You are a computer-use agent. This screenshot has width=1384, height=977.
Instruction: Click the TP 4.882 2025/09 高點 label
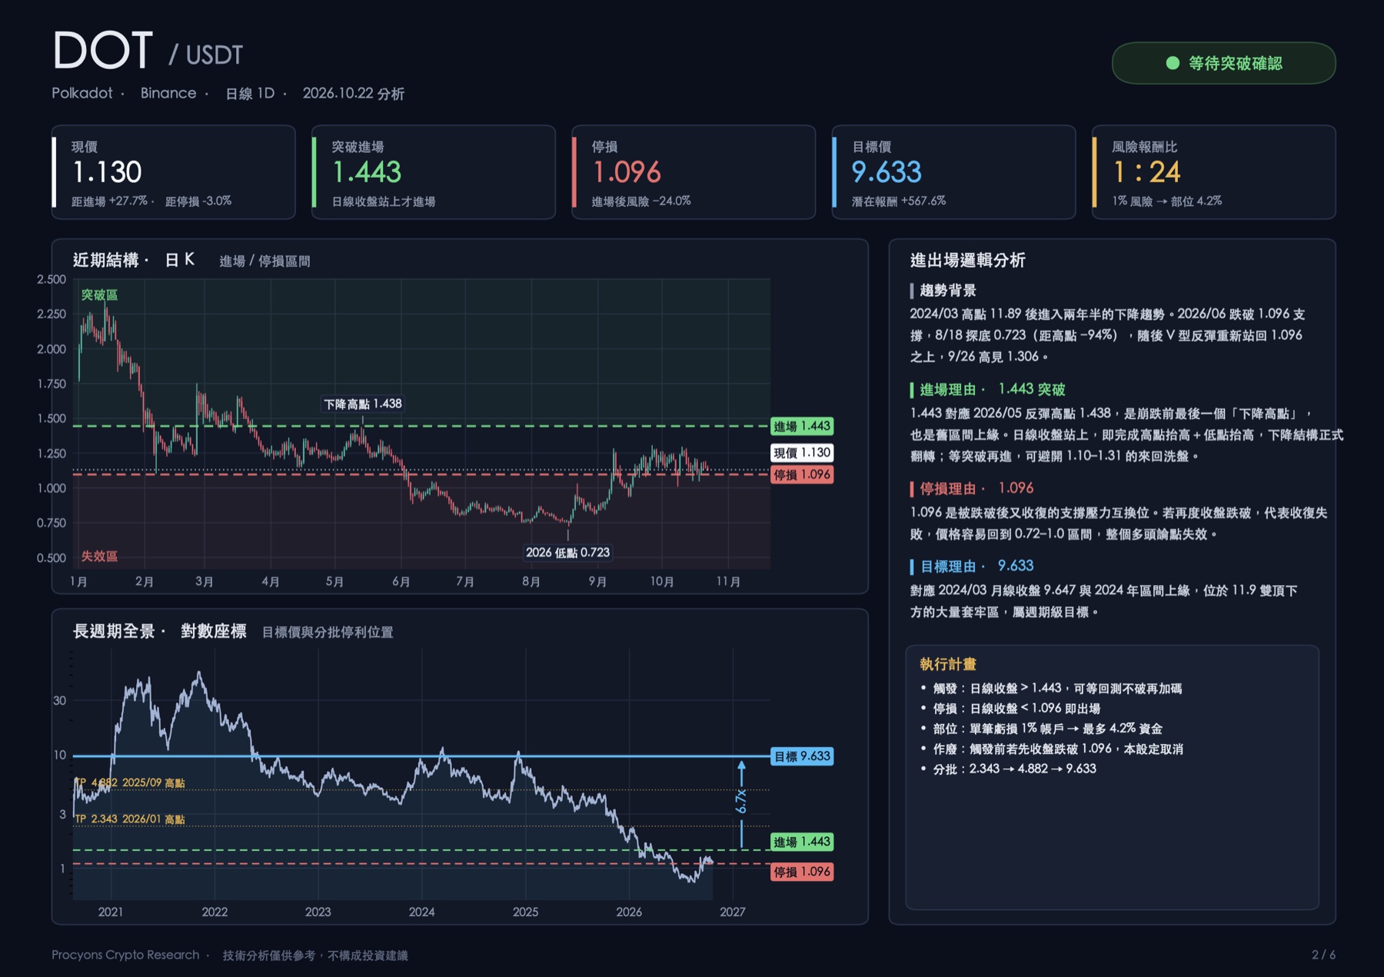pos(130,783)
